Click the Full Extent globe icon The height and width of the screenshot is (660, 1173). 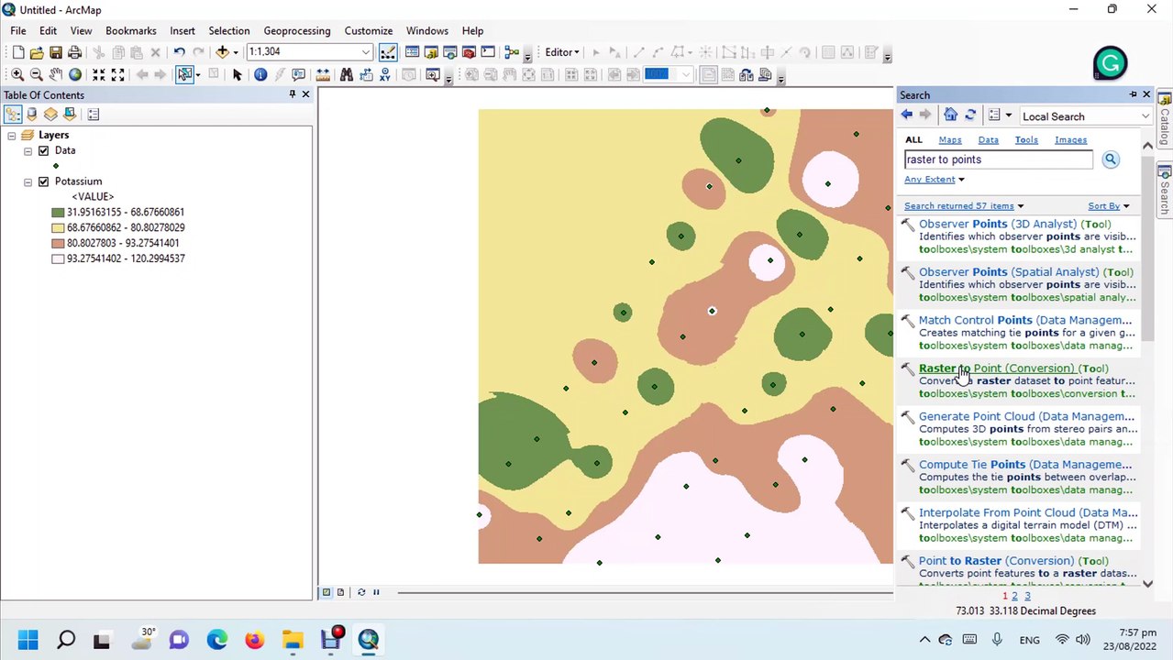click(75, 74)
